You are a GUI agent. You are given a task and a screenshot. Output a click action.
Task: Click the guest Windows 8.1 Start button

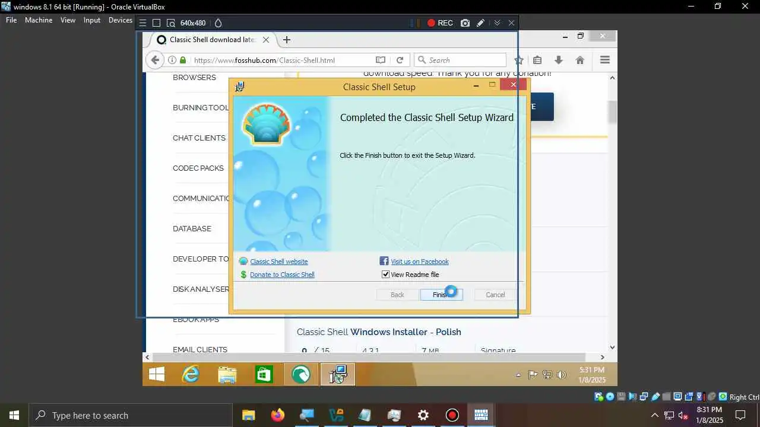[x=157, y=374]
